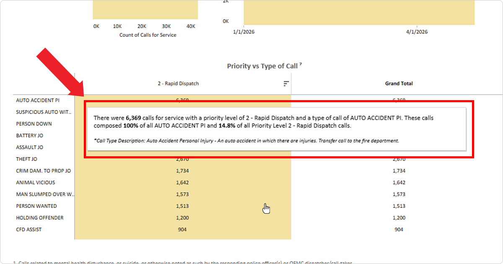Click 904 in the Rapid Dispatch column
Viewport: 503px width, 264px height.
pos(182,230)
